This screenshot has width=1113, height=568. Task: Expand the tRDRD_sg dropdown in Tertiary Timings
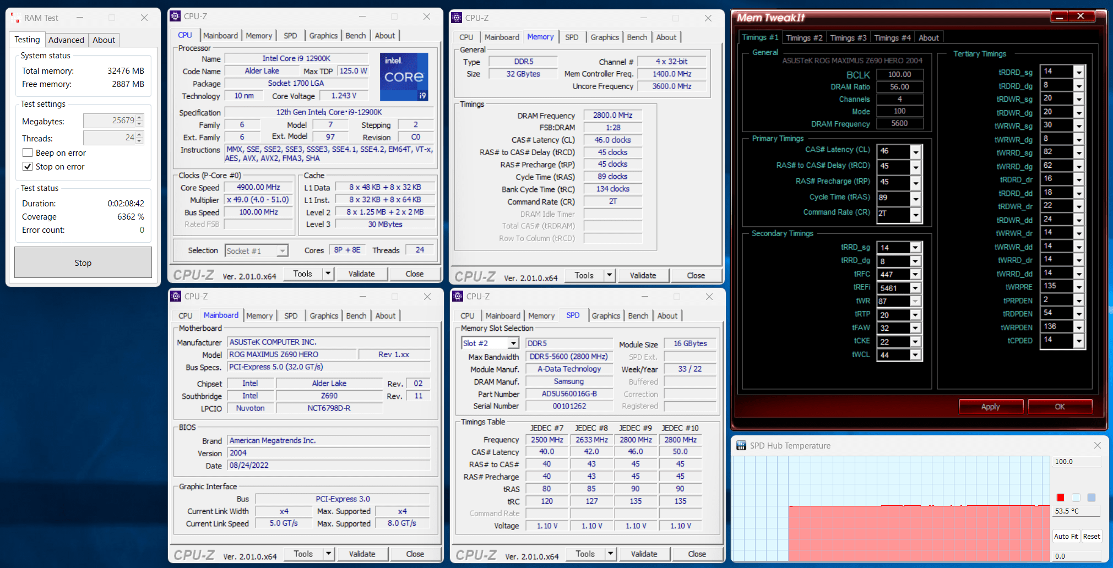pyautogui.click(x=1079, y=72)
